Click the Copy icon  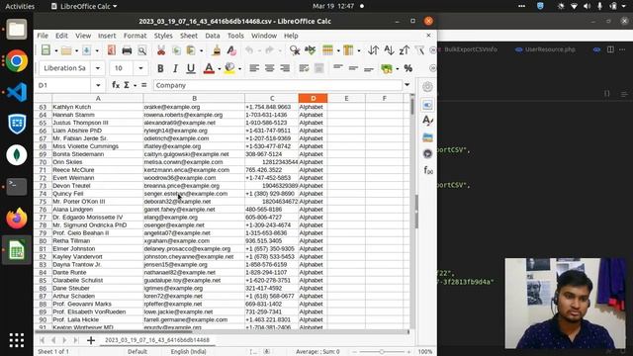click(176, 50)
